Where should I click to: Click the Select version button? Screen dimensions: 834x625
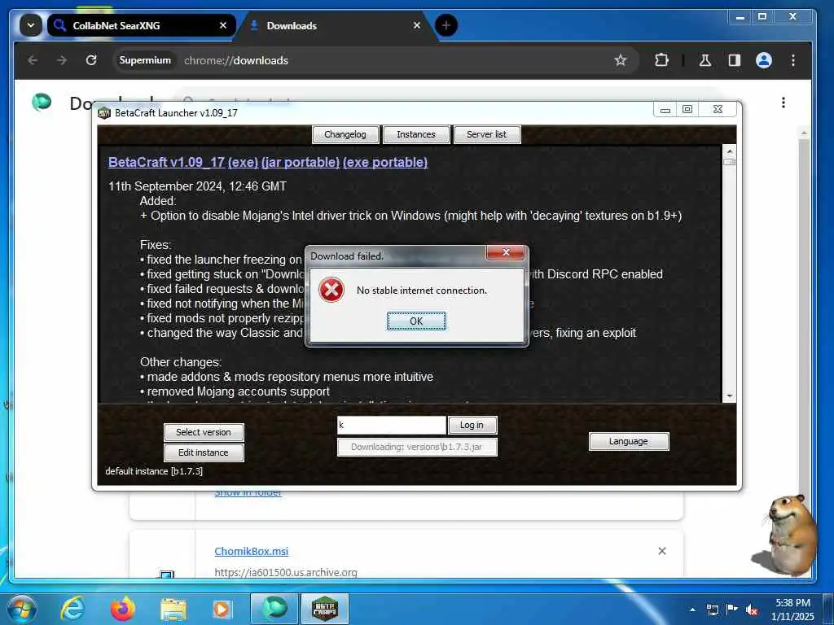click(x=204, y=432)
